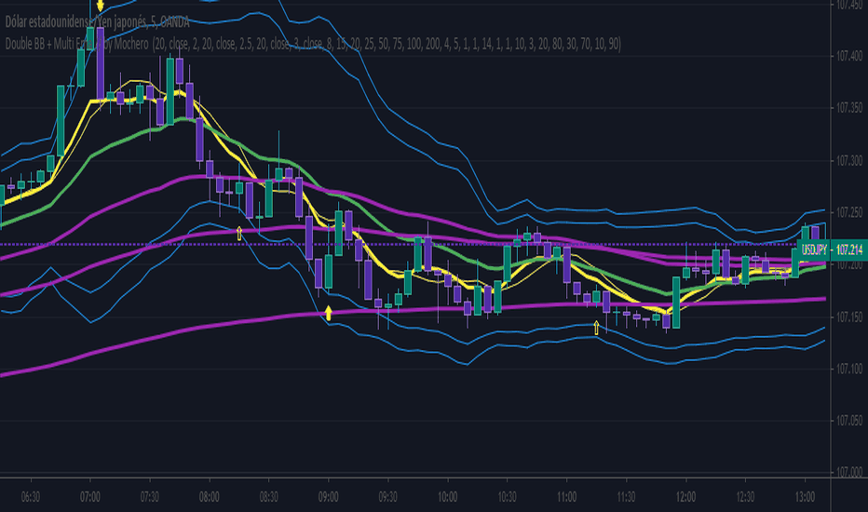Click the 13:00 time axis label
868x512 pixels.
click(805, 496)
